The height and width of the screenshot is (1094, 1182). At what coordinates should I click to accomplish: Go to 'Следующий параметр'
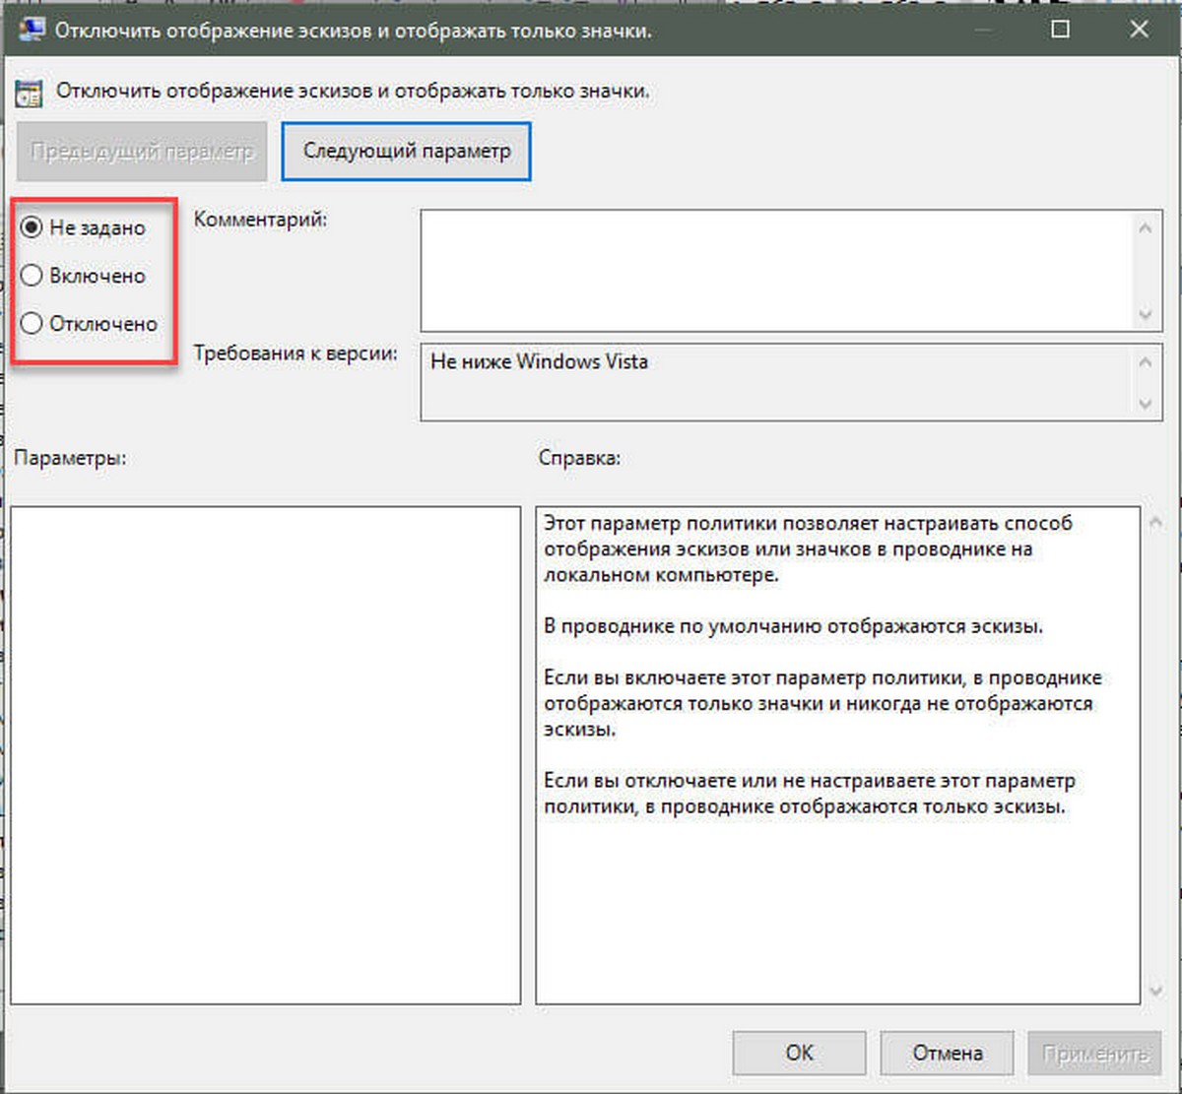[x=407, y=152]
